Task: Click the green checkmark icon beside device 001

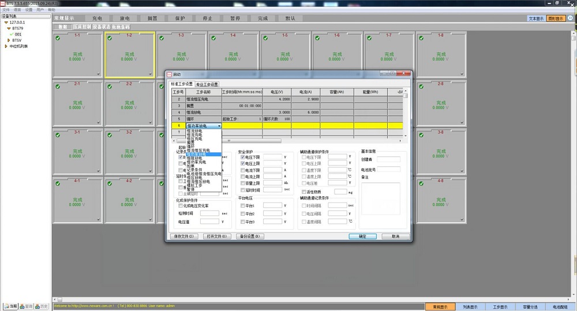Action: pyautogui.click(x=11, y=34)
